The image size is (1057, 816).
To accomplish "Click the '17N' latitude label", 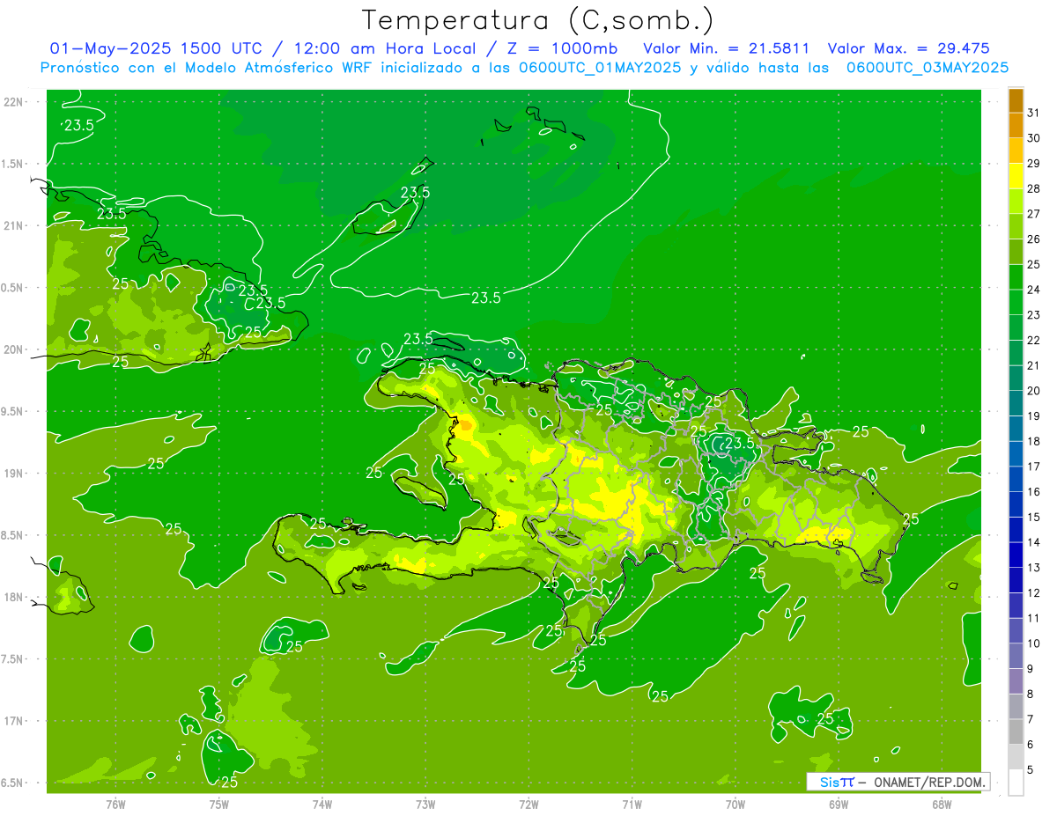I will point(14,721).
